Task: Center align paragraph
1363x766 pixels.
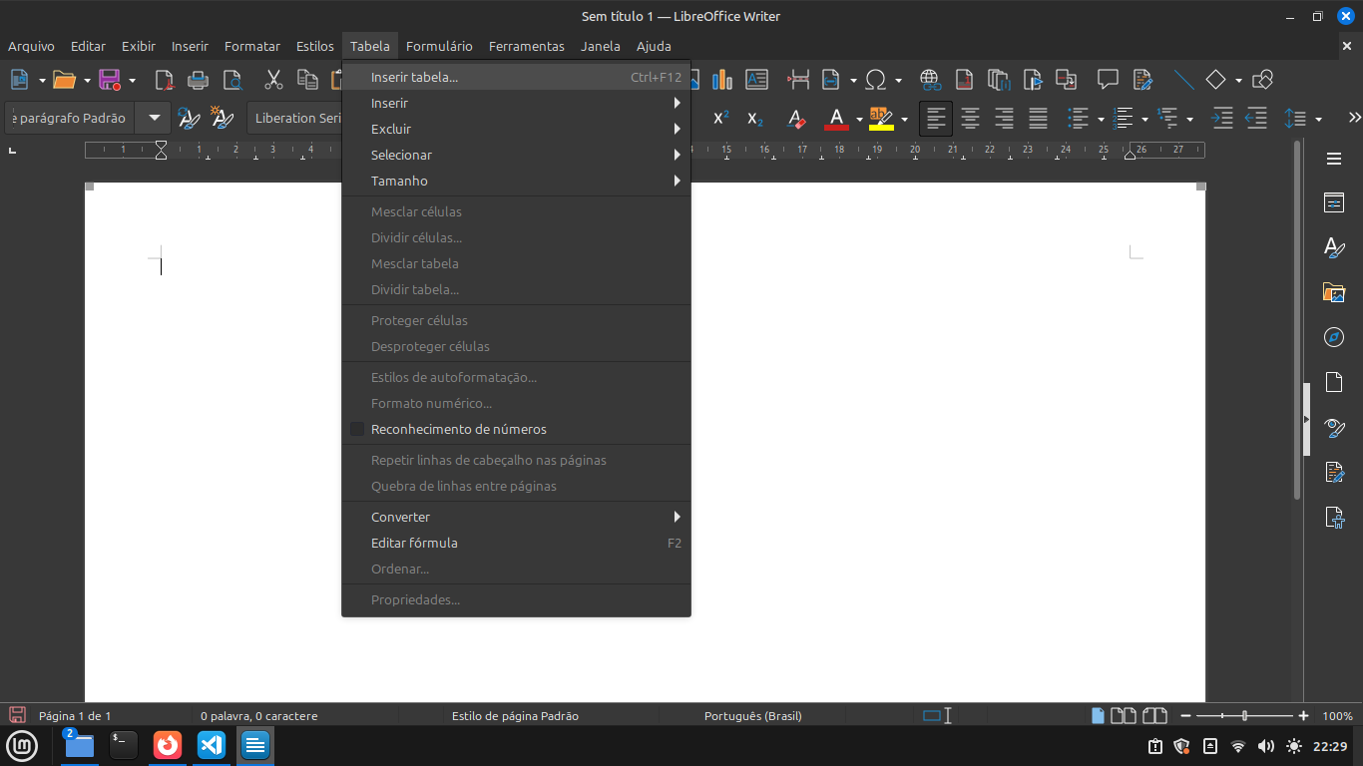Action: (x=970, y=119)
